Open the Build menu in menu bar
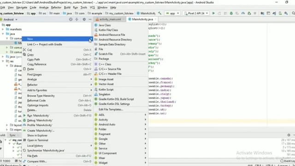Screen dimensions: 295x166 [x=67, y=7]
